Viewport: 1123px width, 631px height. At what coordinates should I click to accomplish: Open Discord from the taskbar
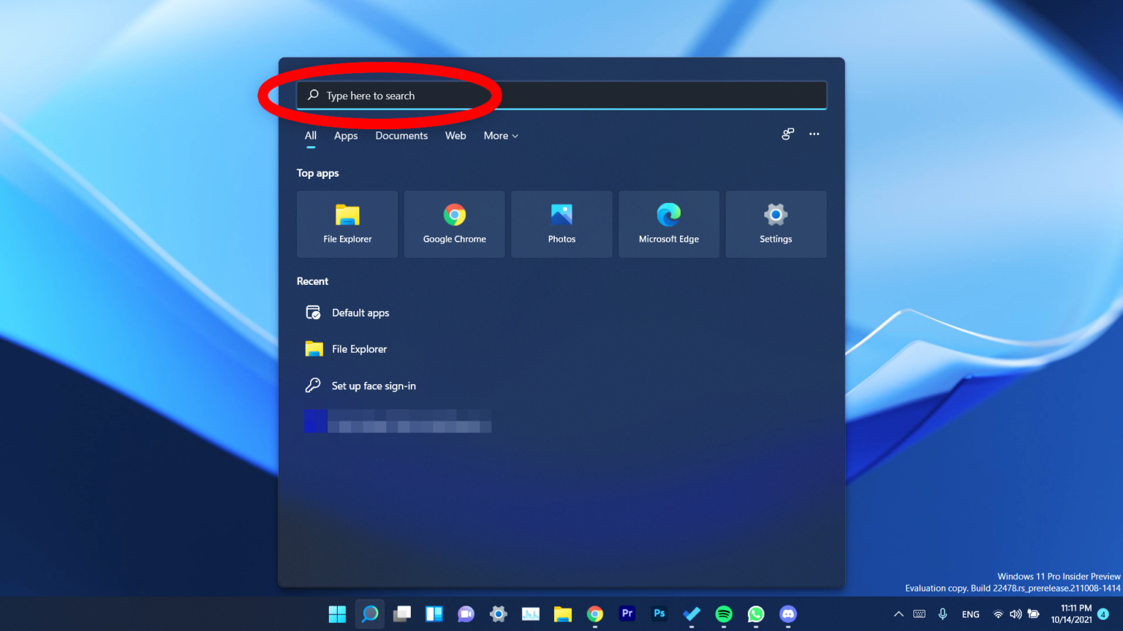pos(788,614)
